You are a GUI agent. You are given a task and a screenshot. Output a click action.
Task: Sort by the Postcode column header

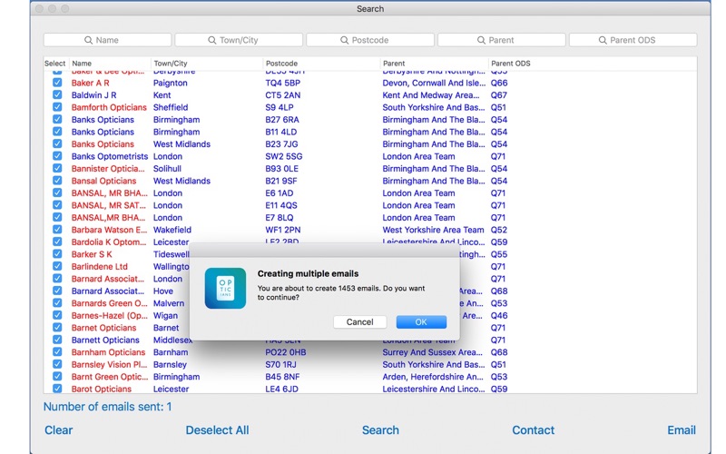(281, 64)
